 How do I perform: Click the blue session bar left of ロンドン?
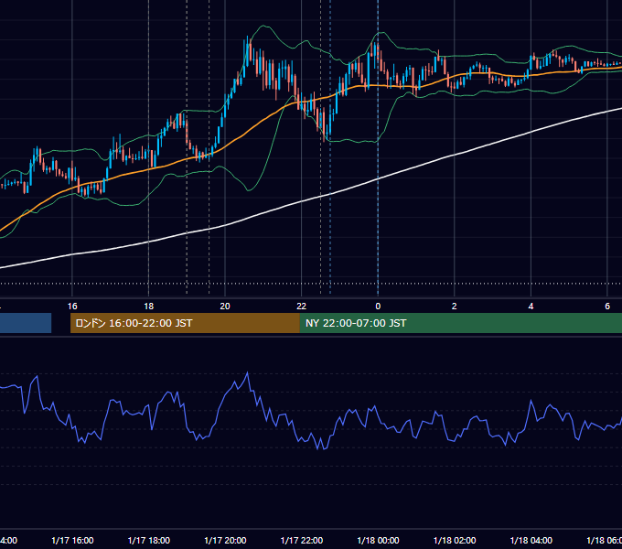point(26,323)
